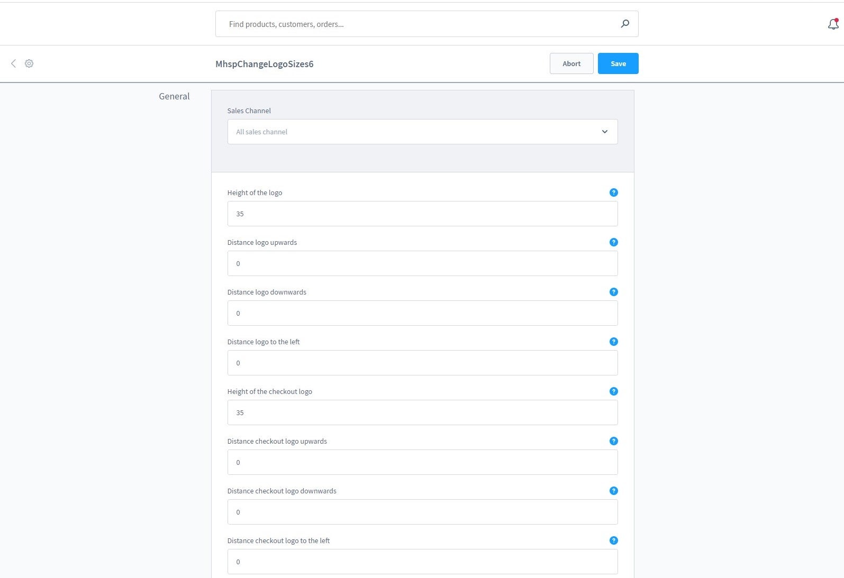
Task: Show help for Height of the checkout logo
Action: pyautogui.click(x=613, y=391)
